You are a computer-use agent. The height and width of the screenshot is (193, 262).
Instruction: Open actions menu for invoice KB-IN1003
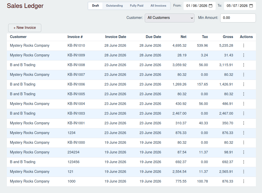244,114
